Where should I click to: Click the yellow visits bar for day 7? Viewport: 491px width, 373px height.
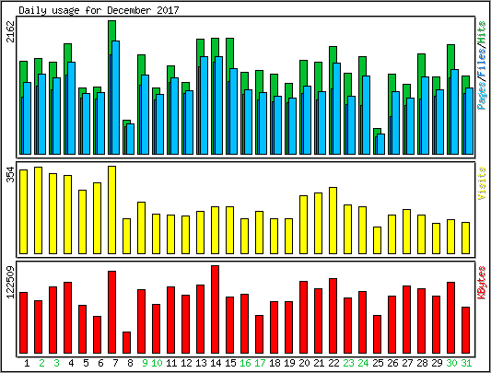point(111,210)
